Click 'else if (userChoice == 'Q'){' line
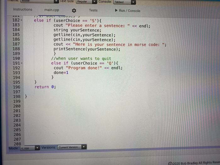This screenshot has height=165, width=220. (x=85, y=63)
